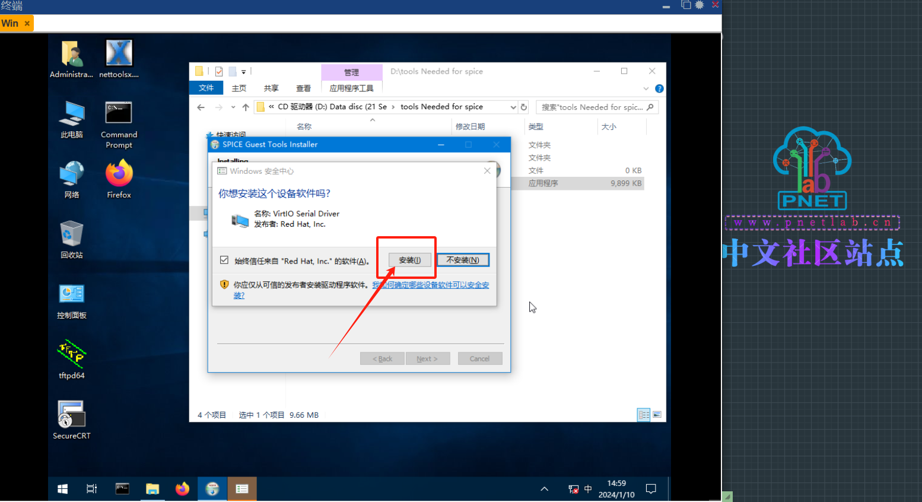This screenshot has width=922, height=502.
Task: Switch to the Windows security dialog taskbar item
Action: [x=242, y=489]
